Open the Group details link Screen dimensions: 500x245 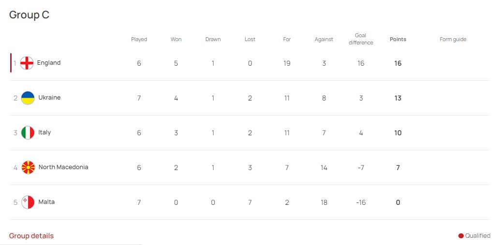[31, 236]
